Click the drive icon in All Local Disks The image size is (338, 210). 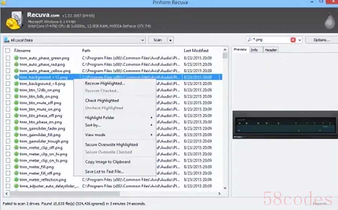(x=7, y=40)
